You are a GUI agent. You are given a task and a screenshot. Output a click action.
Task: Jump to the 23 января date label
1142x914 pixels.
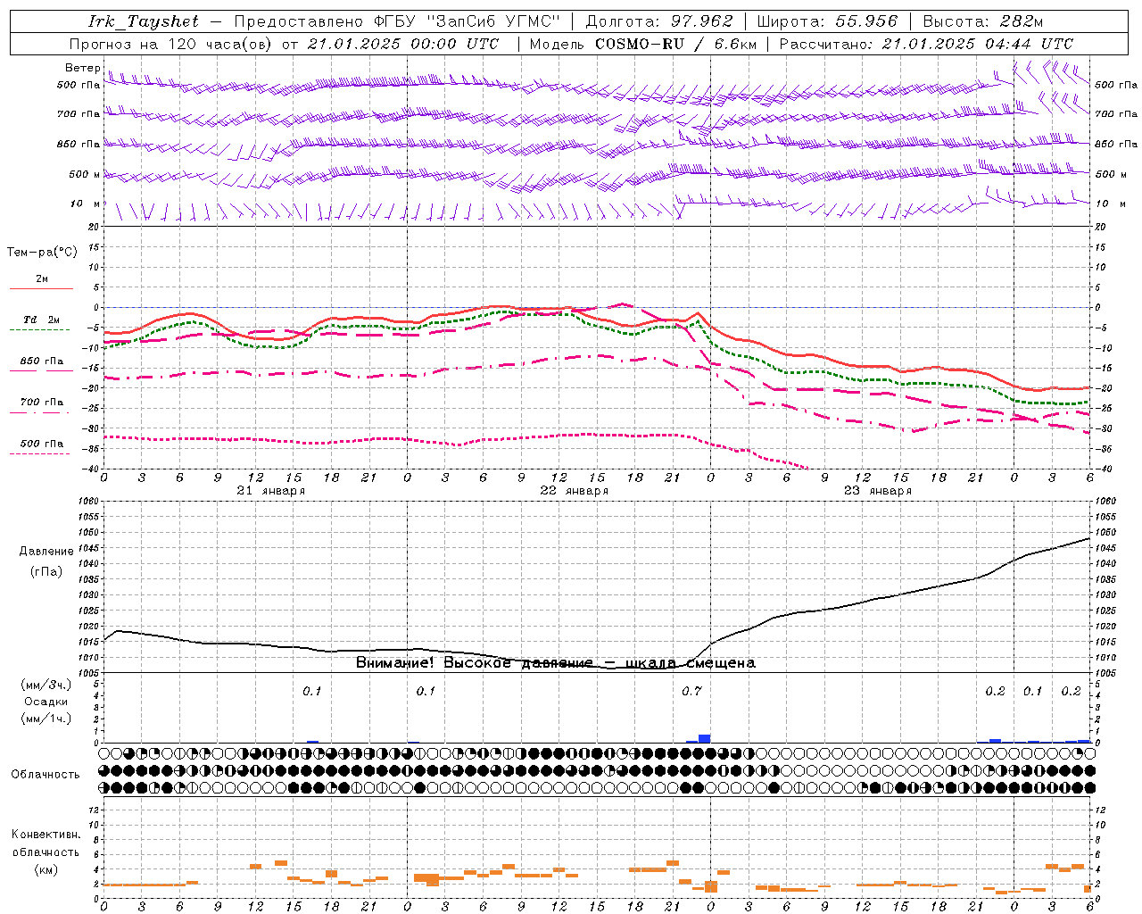[x=877, y=491]
